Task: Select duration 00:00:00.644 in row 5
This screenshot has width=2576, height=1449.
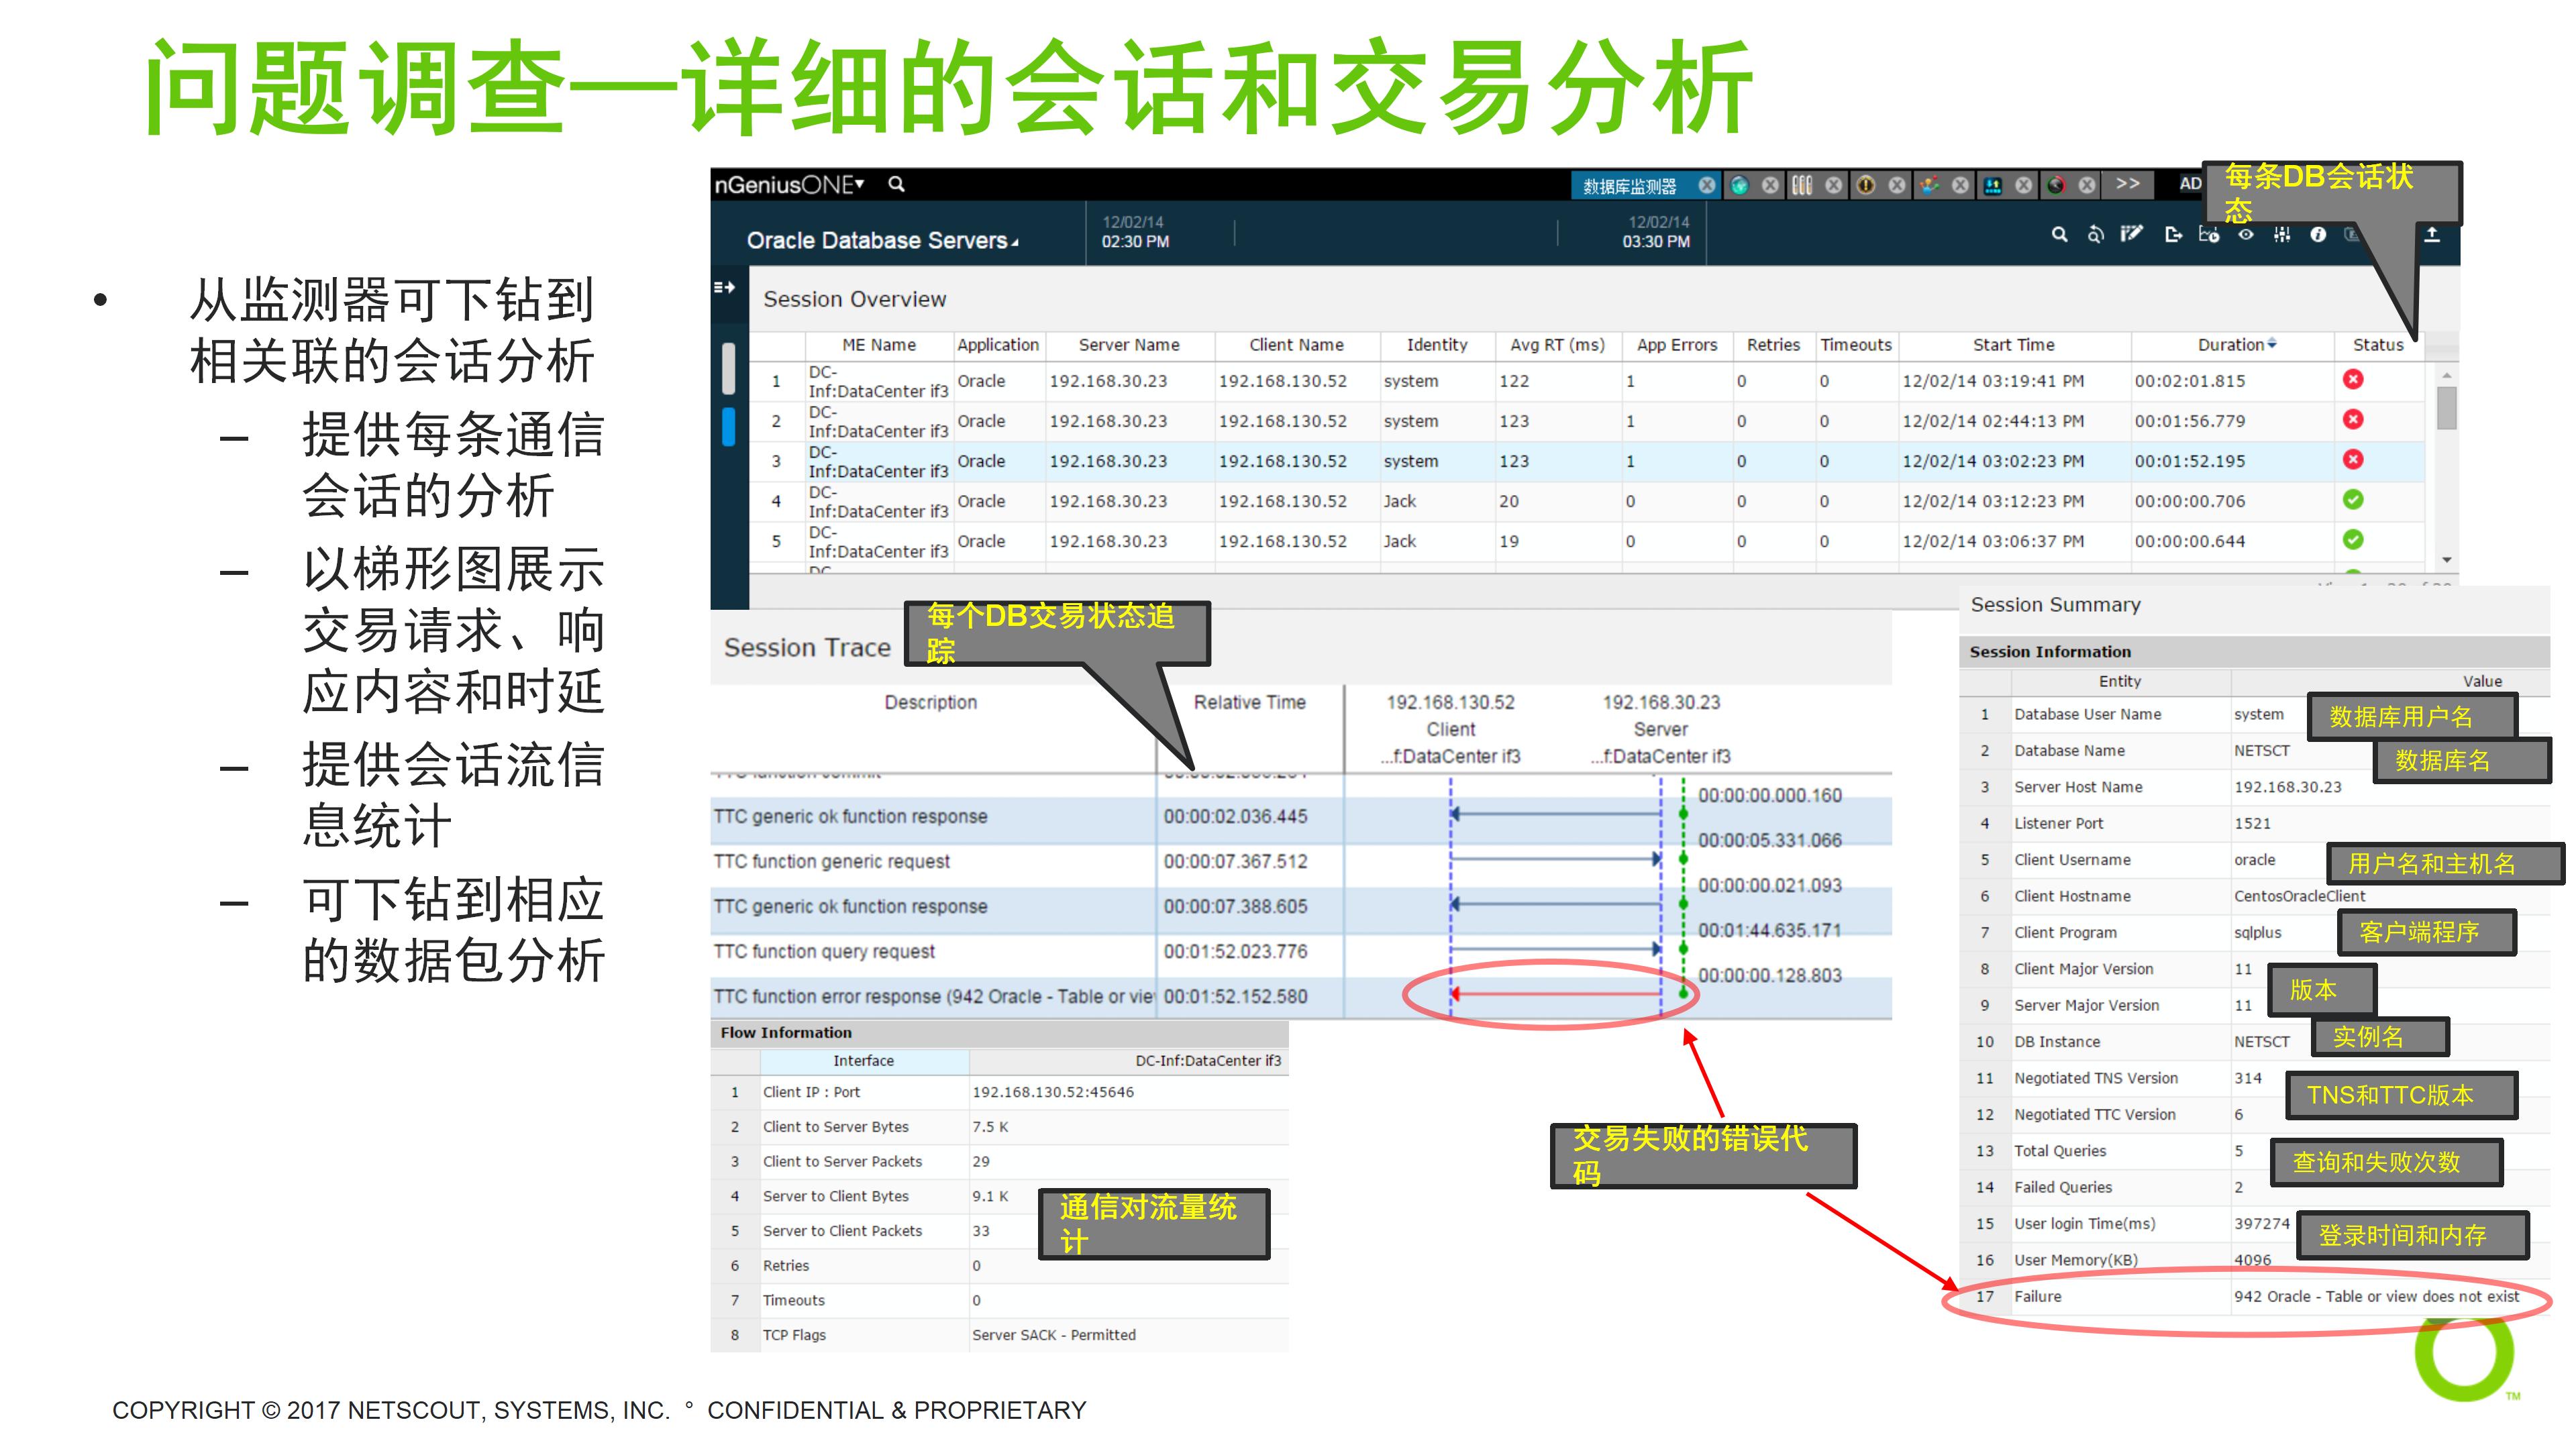Action: tap(2189, 541)
